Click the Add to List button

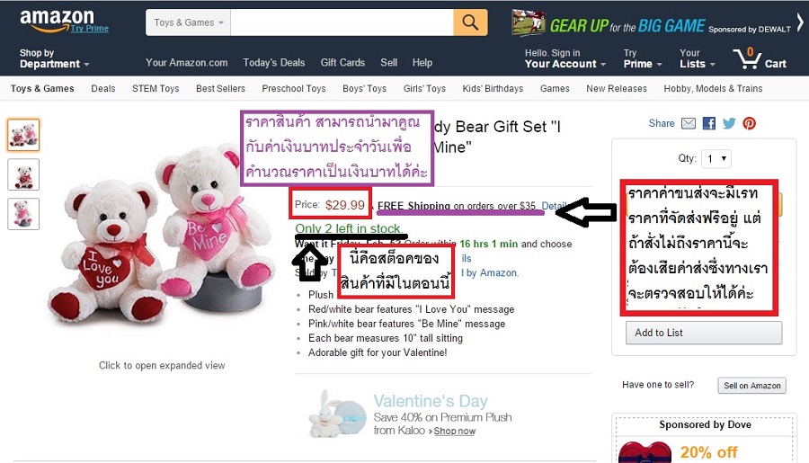(704, 333)
